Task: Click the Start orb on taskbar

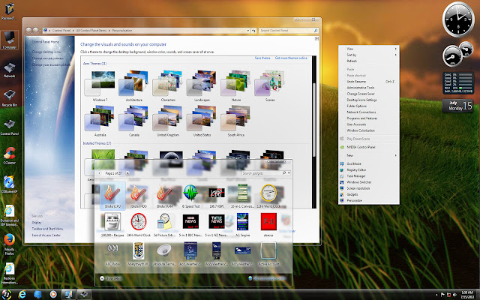Action: click(7, 295)
